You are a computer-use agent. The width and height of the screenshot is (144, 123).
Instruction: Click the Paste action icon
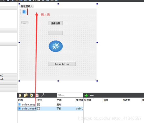31,95
